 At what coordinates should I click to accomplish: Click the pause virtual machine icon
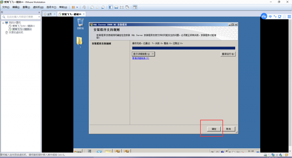point(73,7)
